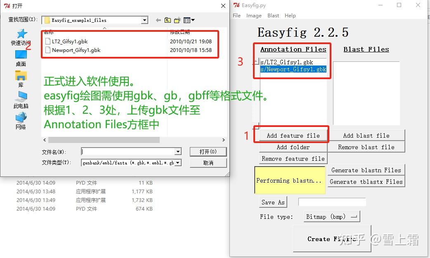Expand the genbank/embl/fasta file type dropdown
Screen dimensions: 430x258
(178, 162)
